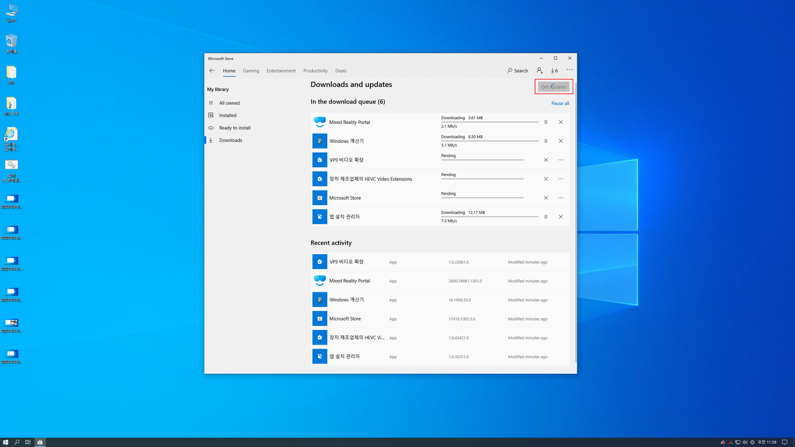The width and height of the screenshot is (795, 447).
Task: Click the taskbar clock showing 11:58
Action: 767,442
